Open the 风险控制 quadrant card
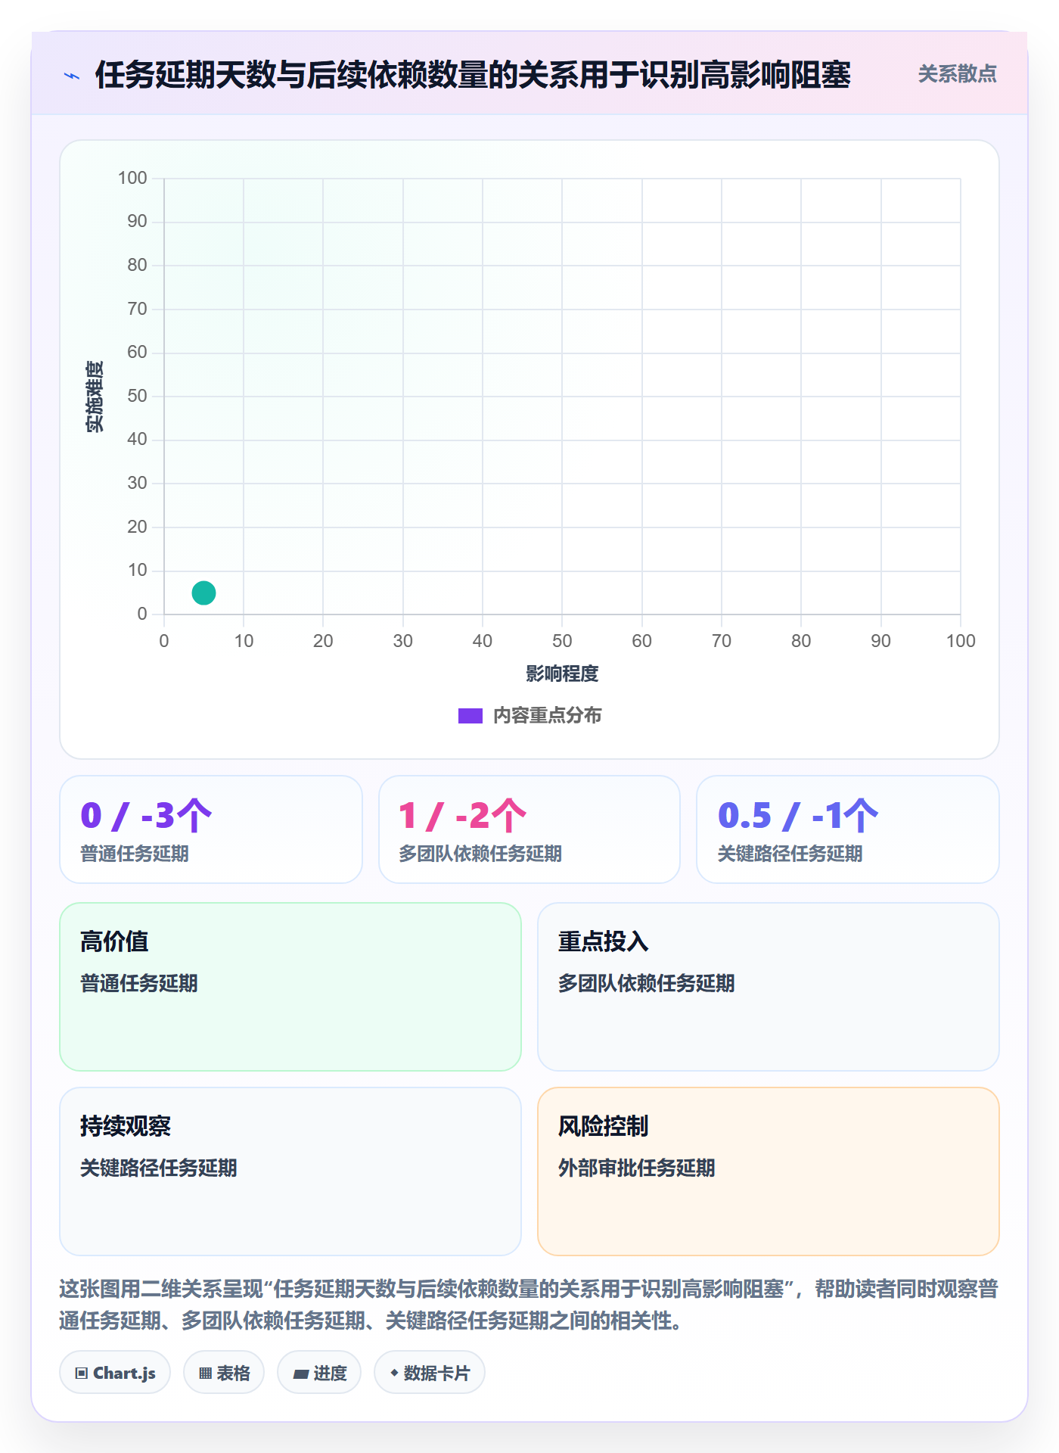The width and height of the screenshot is (1059, 1453). pyautogui.click(x=769, y=1171)
